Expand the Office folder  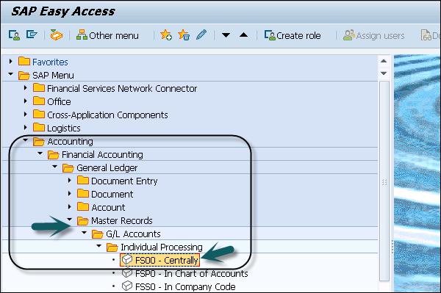[x=26, y=101]
